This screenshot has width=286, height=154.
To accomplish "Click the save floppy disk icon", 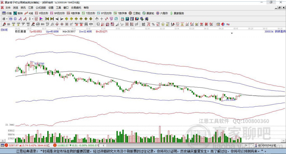I will tap(137, 19).
